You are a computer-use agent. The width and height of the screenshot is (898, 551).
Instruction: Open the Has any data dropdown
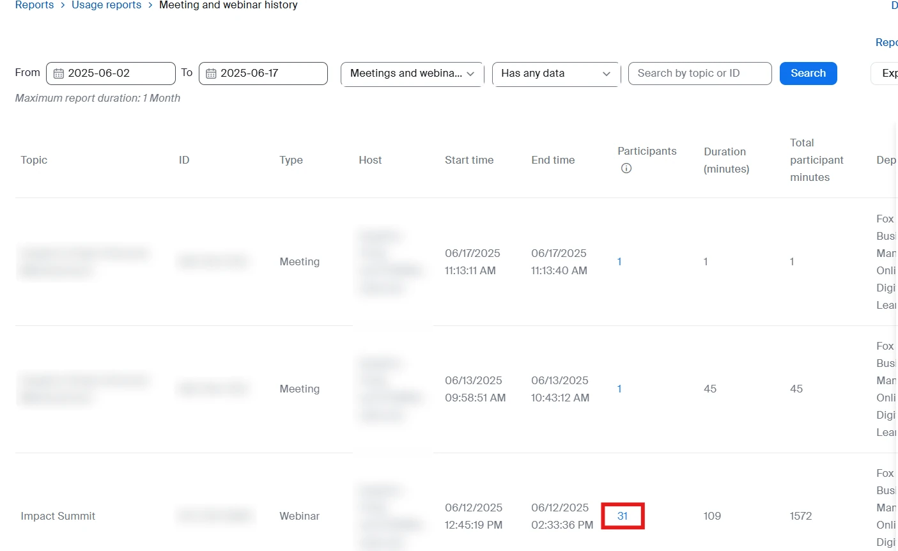556,74
